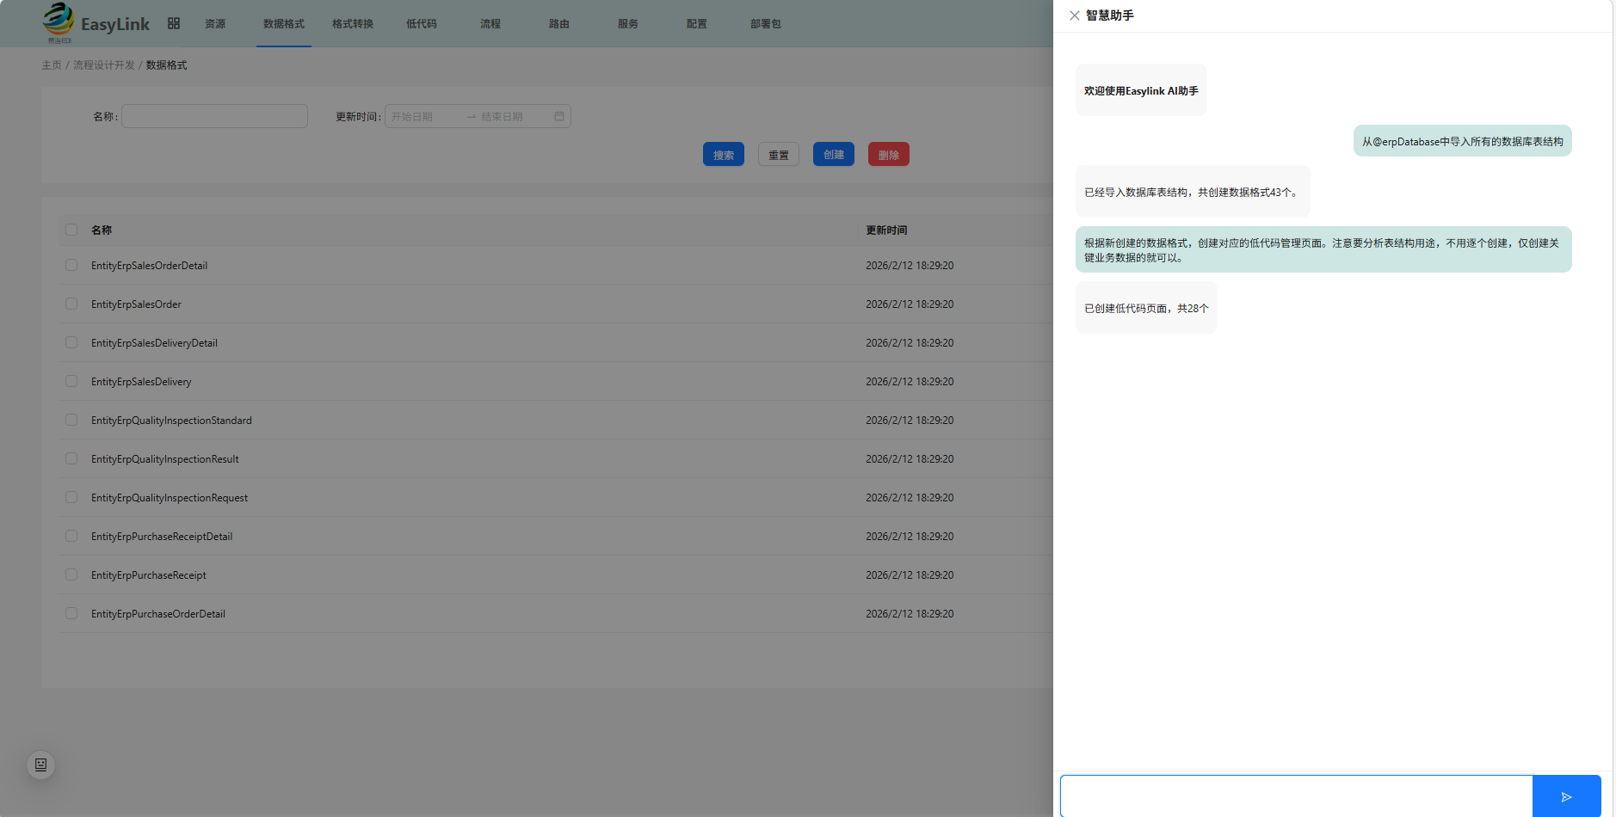Open calendar icon in the date range
Viewport: 1616px width, 817px height.
(559, 116)
